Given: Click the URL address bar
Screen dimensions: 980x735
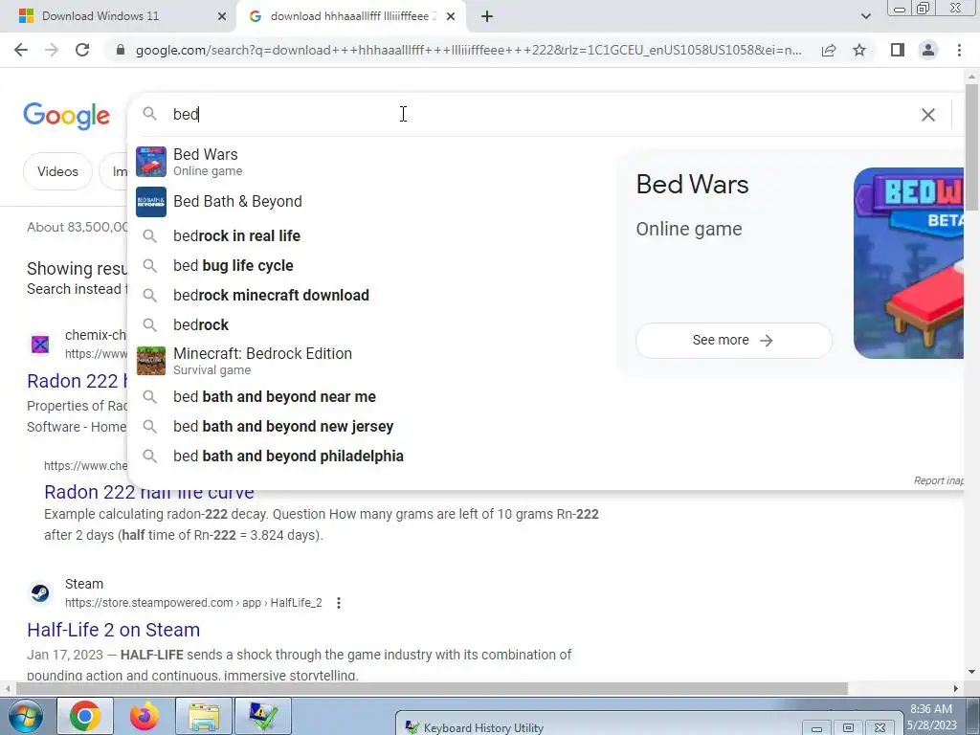Looking at the screenshot, I should [x=469, y=50].
